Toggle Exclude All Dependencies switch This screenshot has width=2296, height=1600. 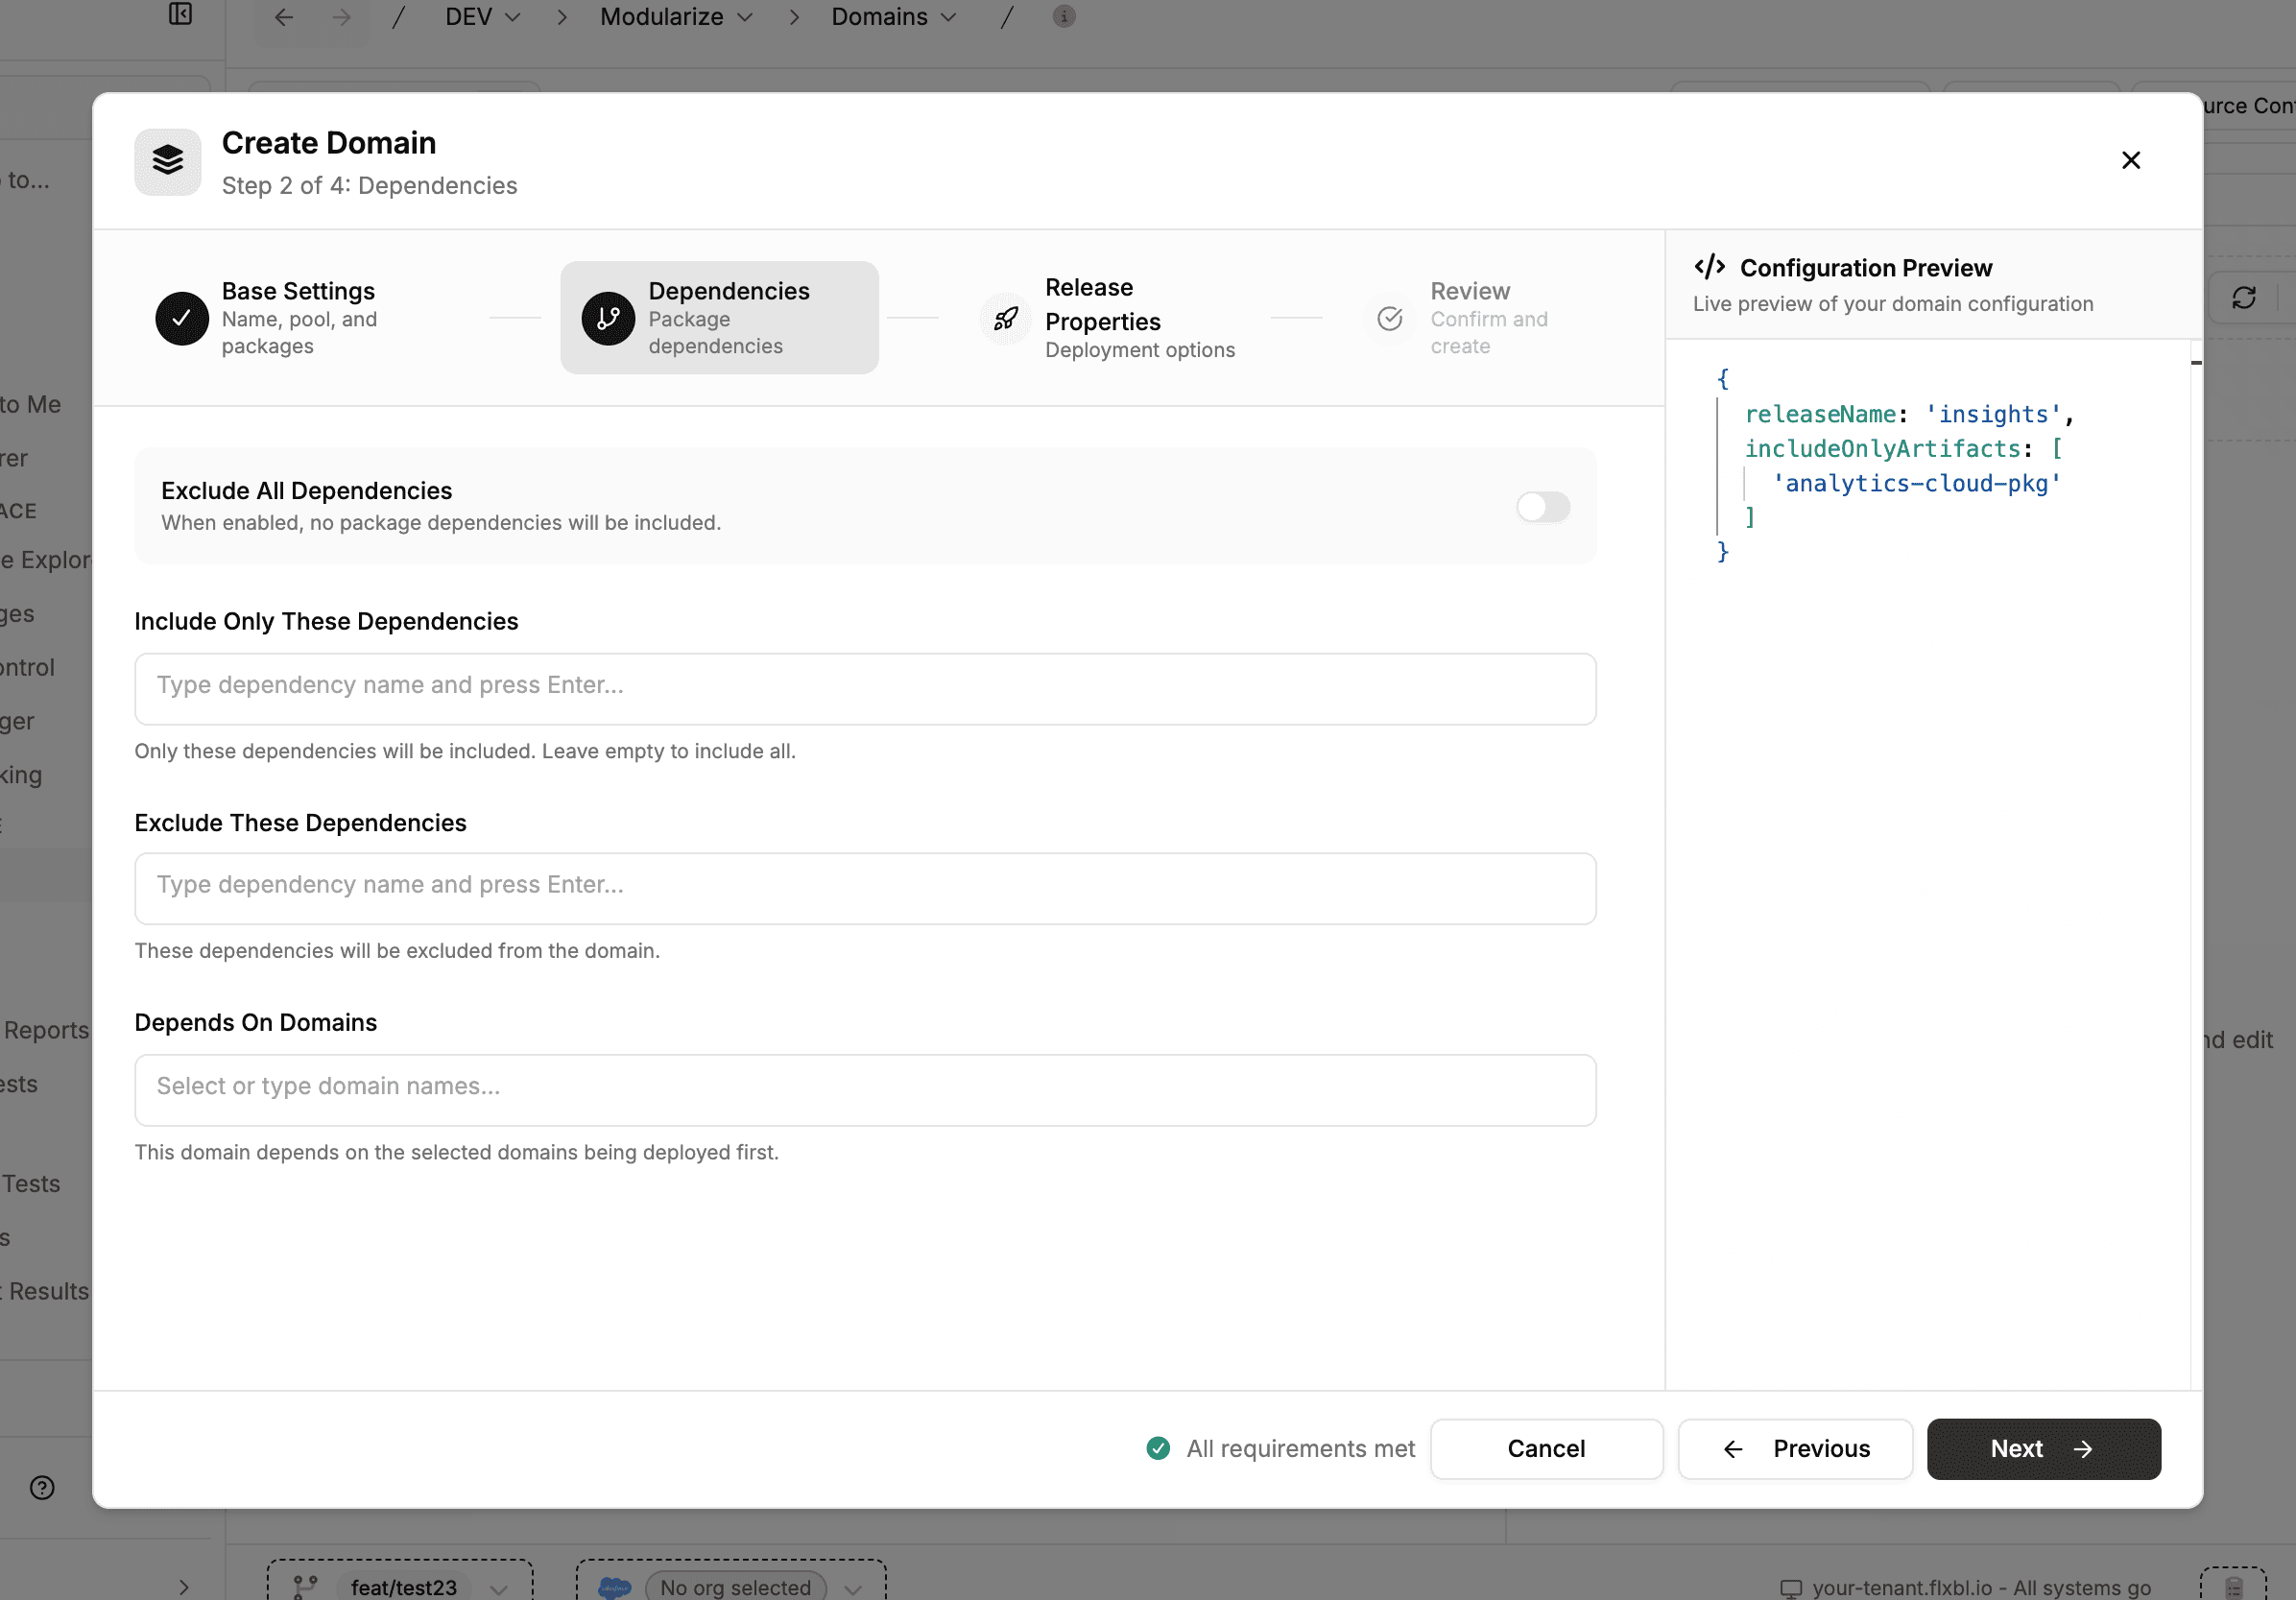[x=1542, y=507]
